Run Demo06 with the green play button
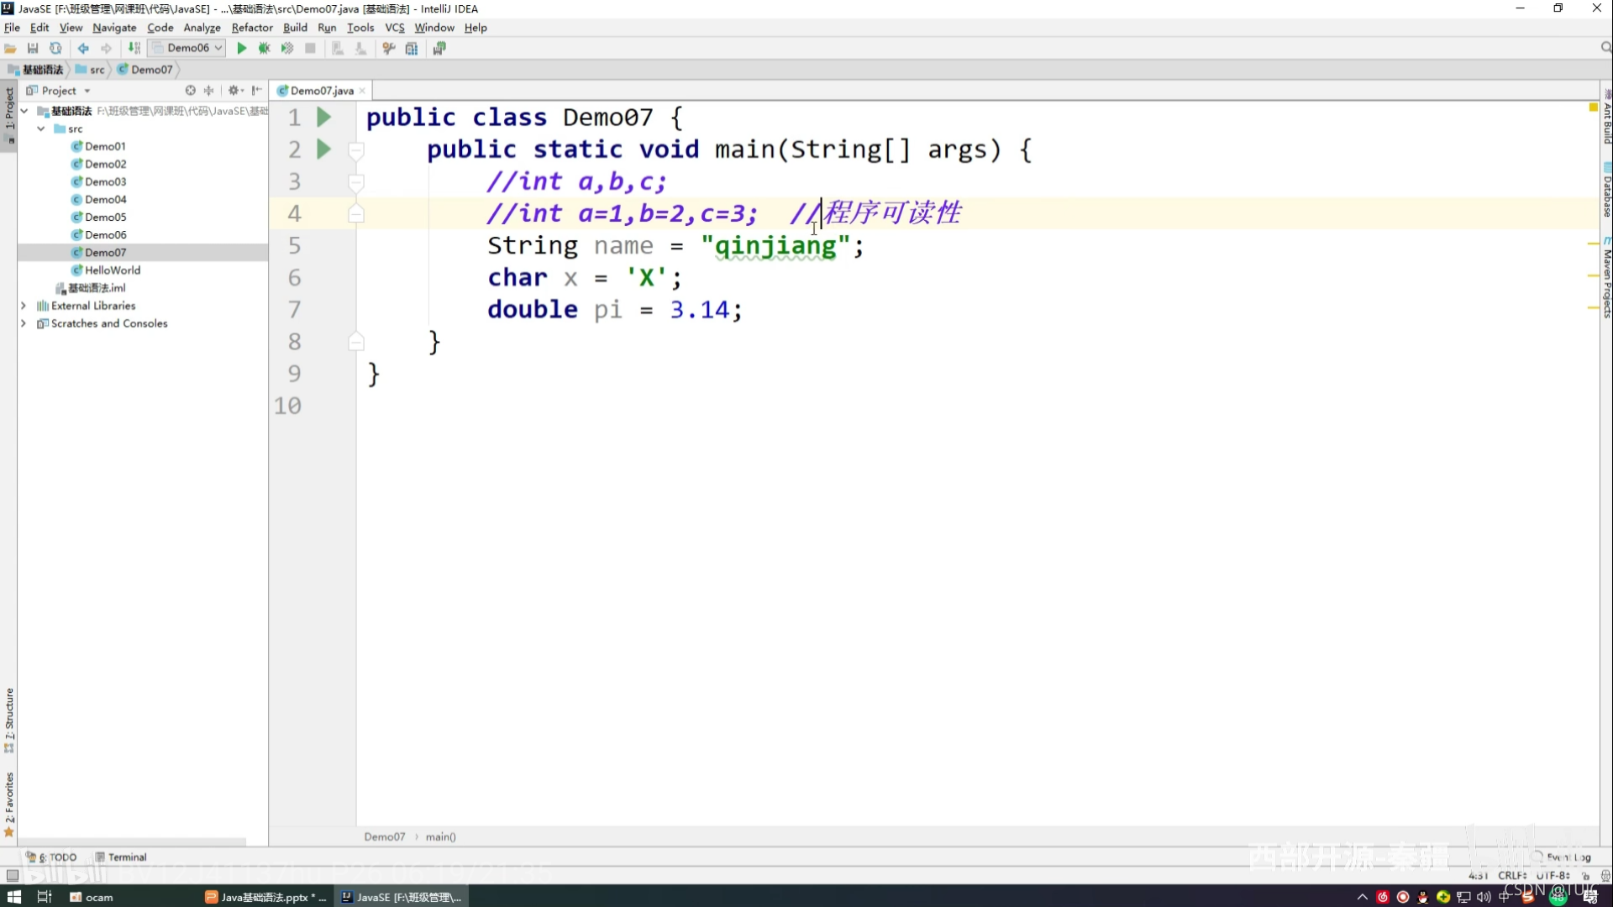 click(x=242, y=49)
